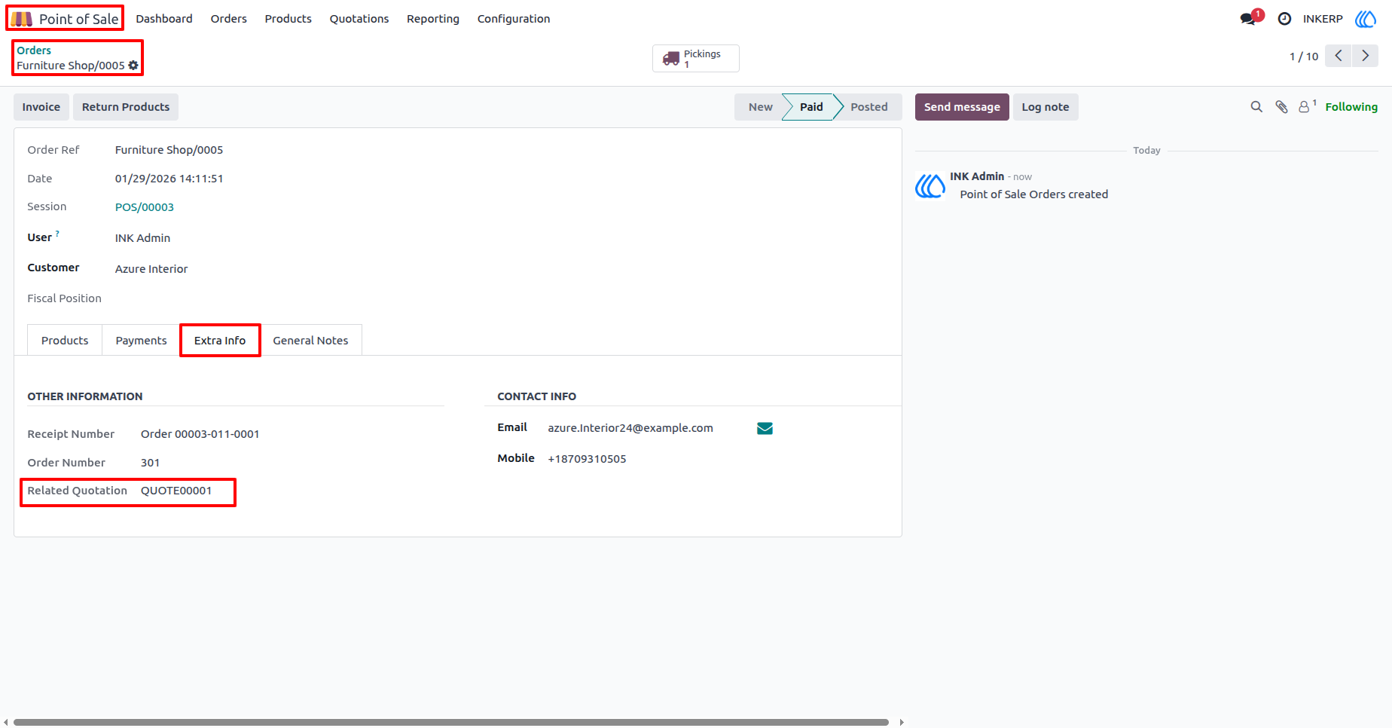Click the Related Quotation value QUOTE00001
Viewport: 1392px width, 728px height.
coord(176,491)
